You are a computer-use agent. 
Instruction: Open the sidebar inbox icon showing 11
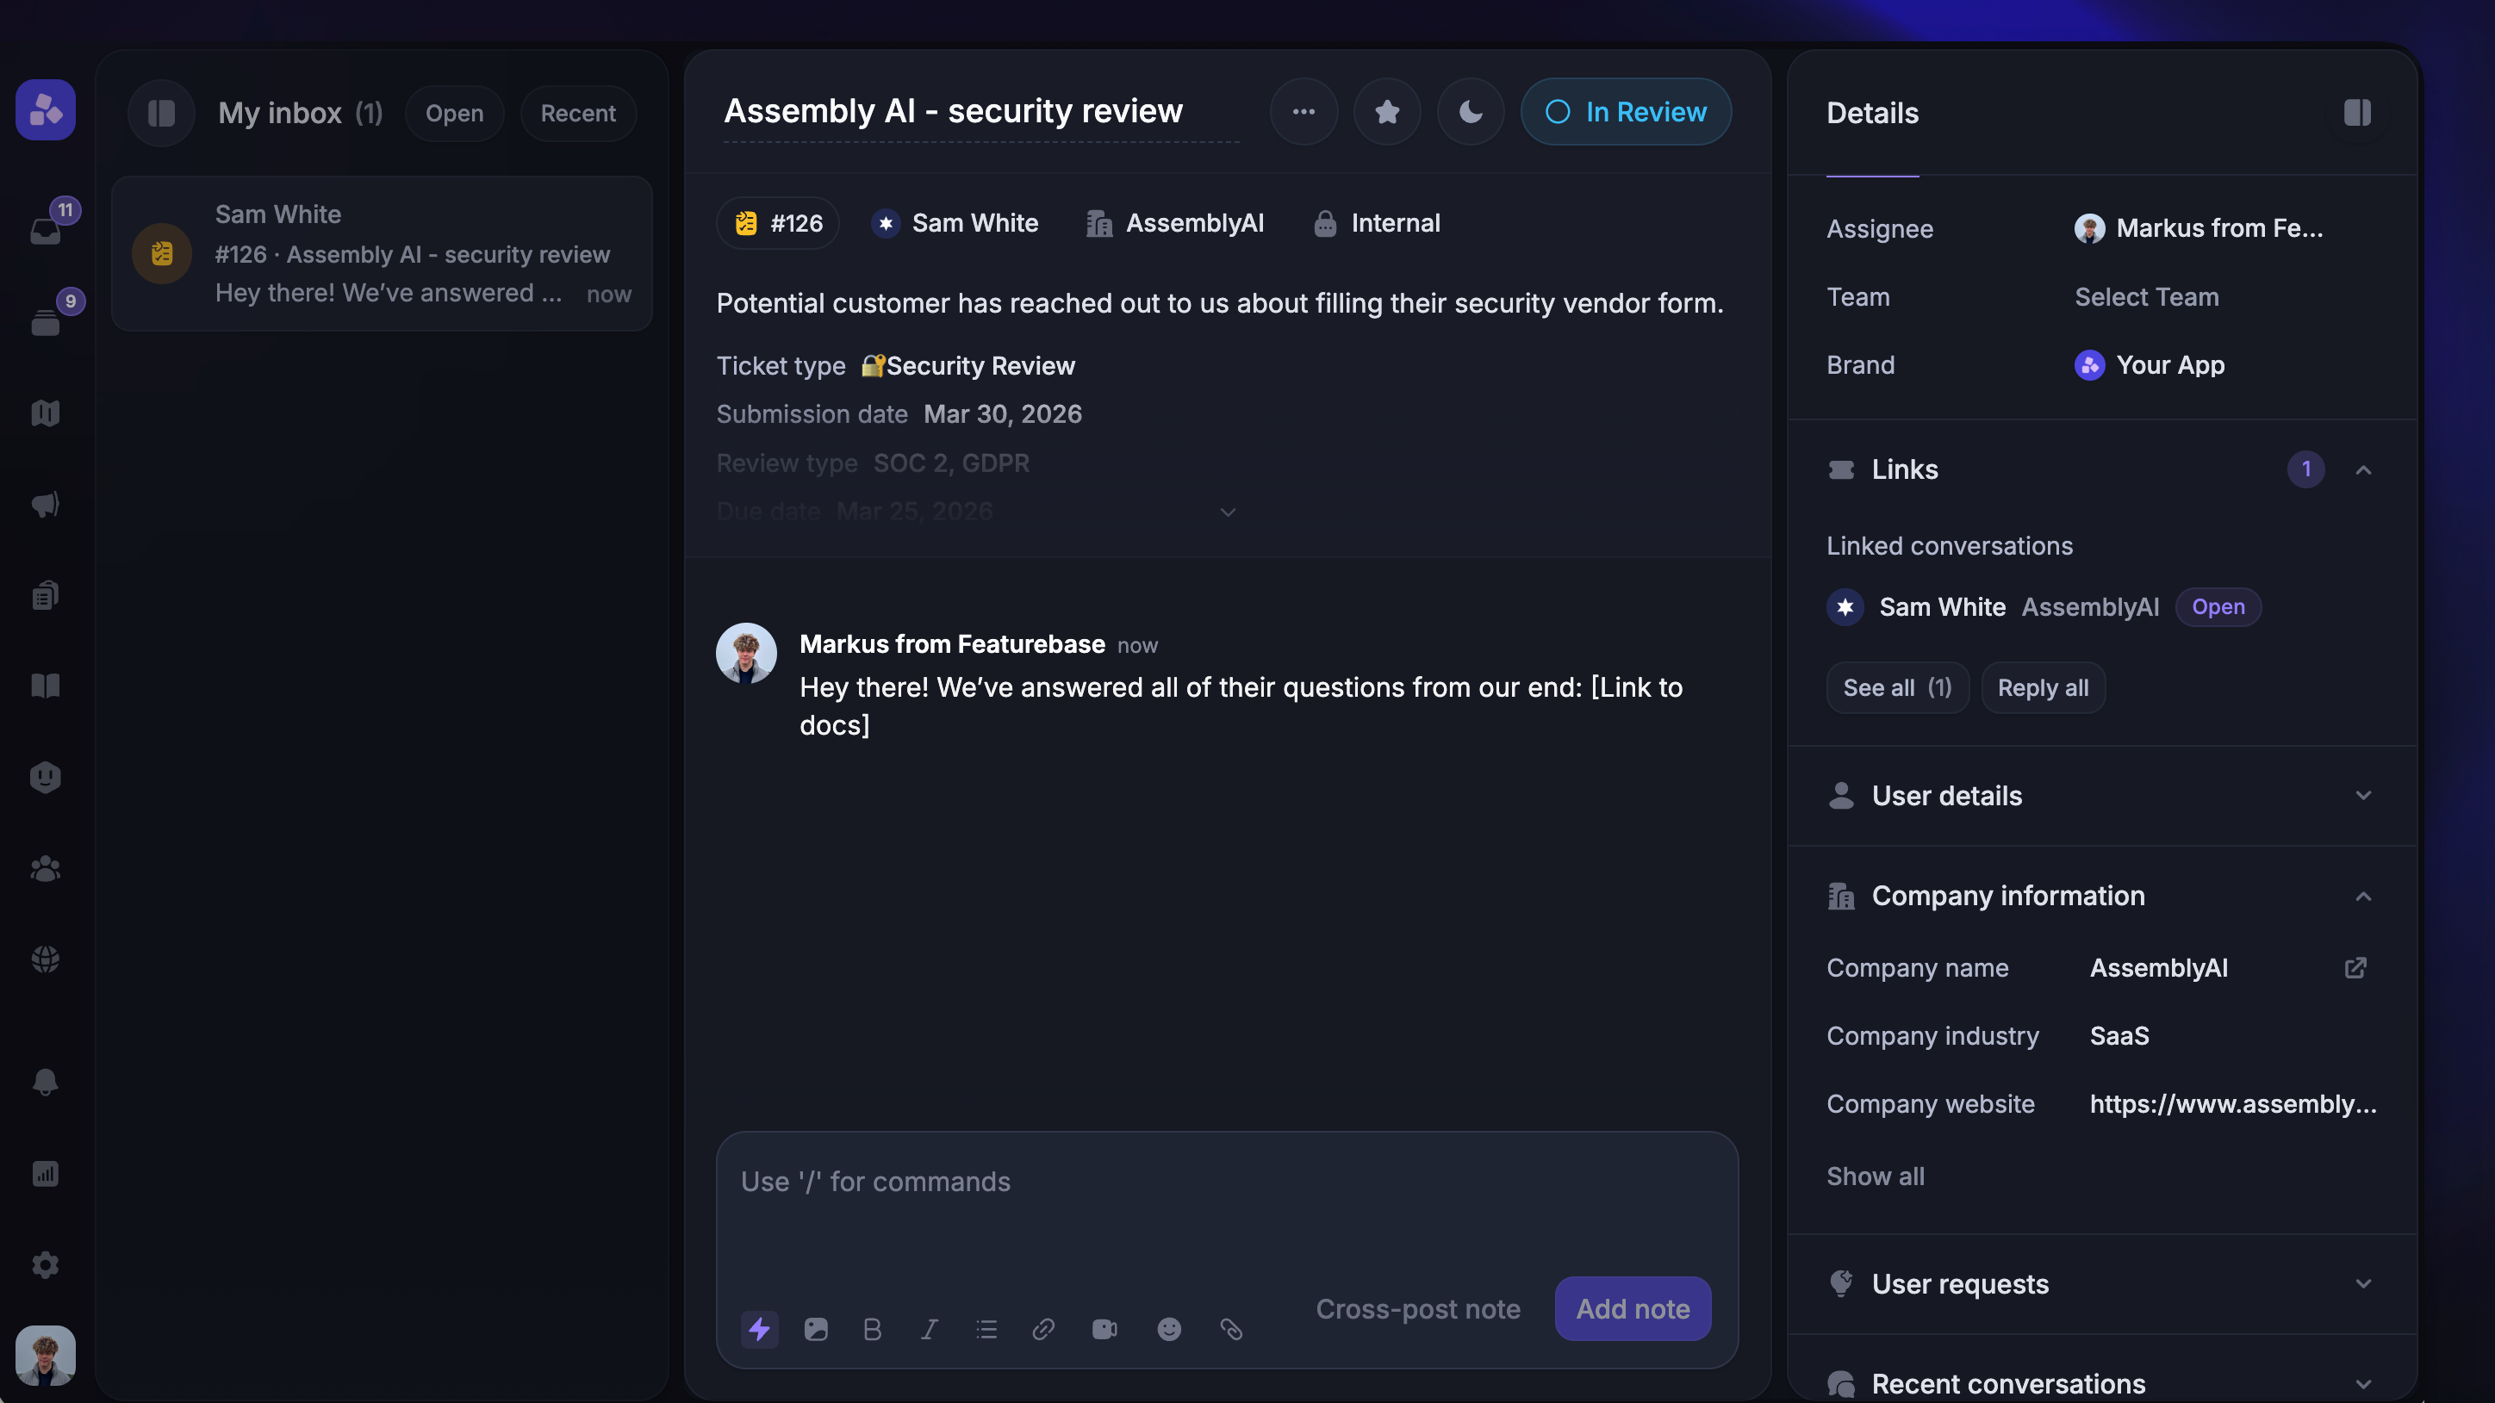pyautogui.click(x=46, y=229)
